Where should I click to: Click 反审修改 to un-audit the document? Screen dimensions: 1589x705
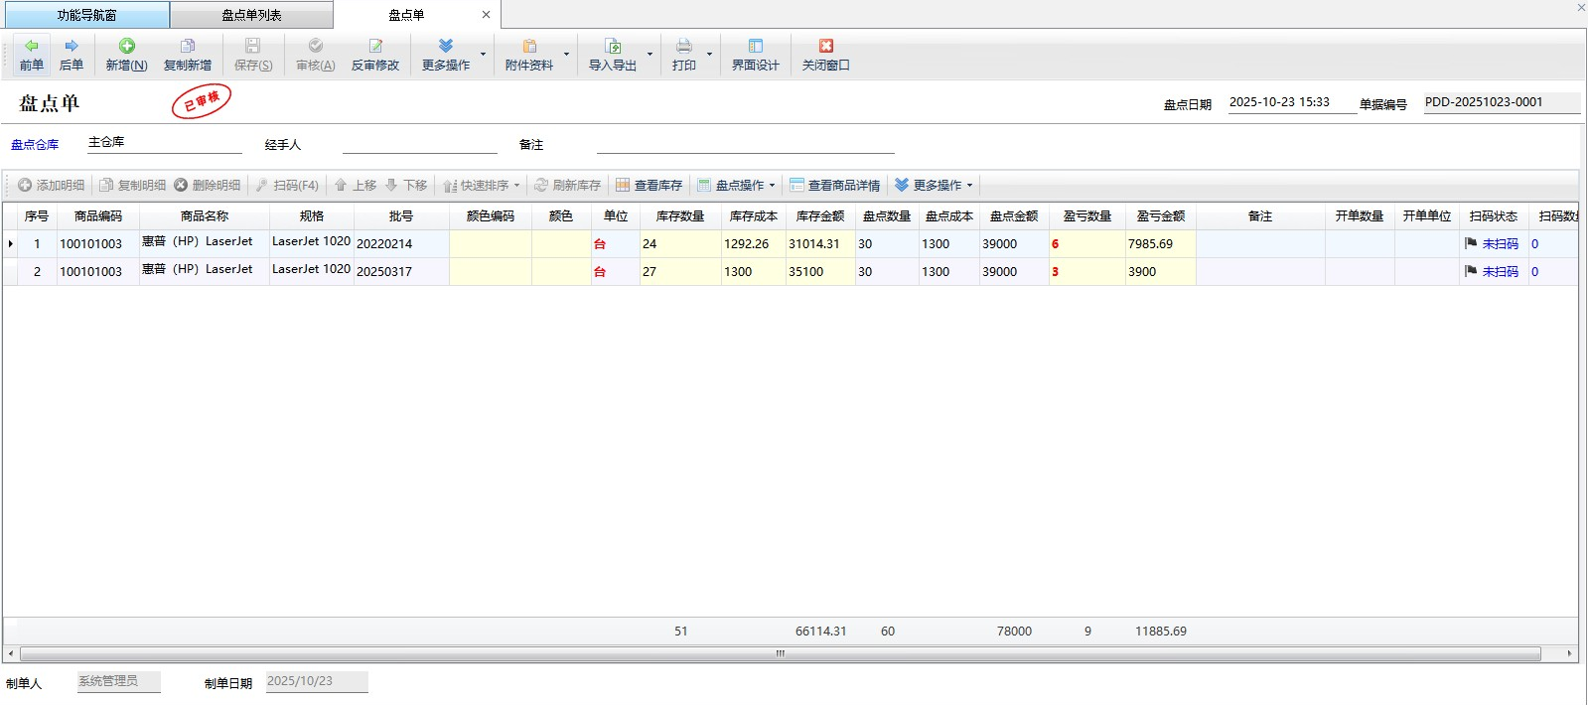(374, 55)
